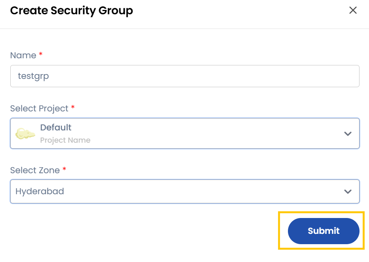Viewport: 369px width, 262px height.
Task: Click the cloud icon beside Default project
Action: [x=24, y=134]
